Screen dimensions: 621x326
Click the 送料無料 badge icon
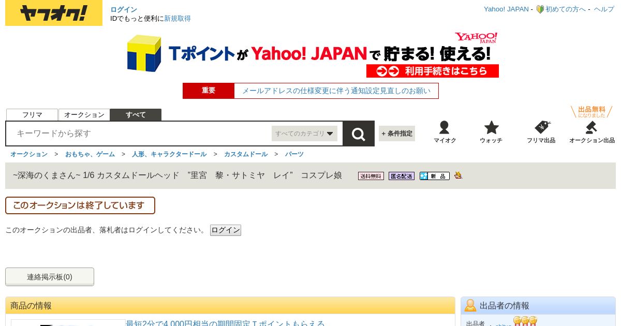(x=371, y=176)
